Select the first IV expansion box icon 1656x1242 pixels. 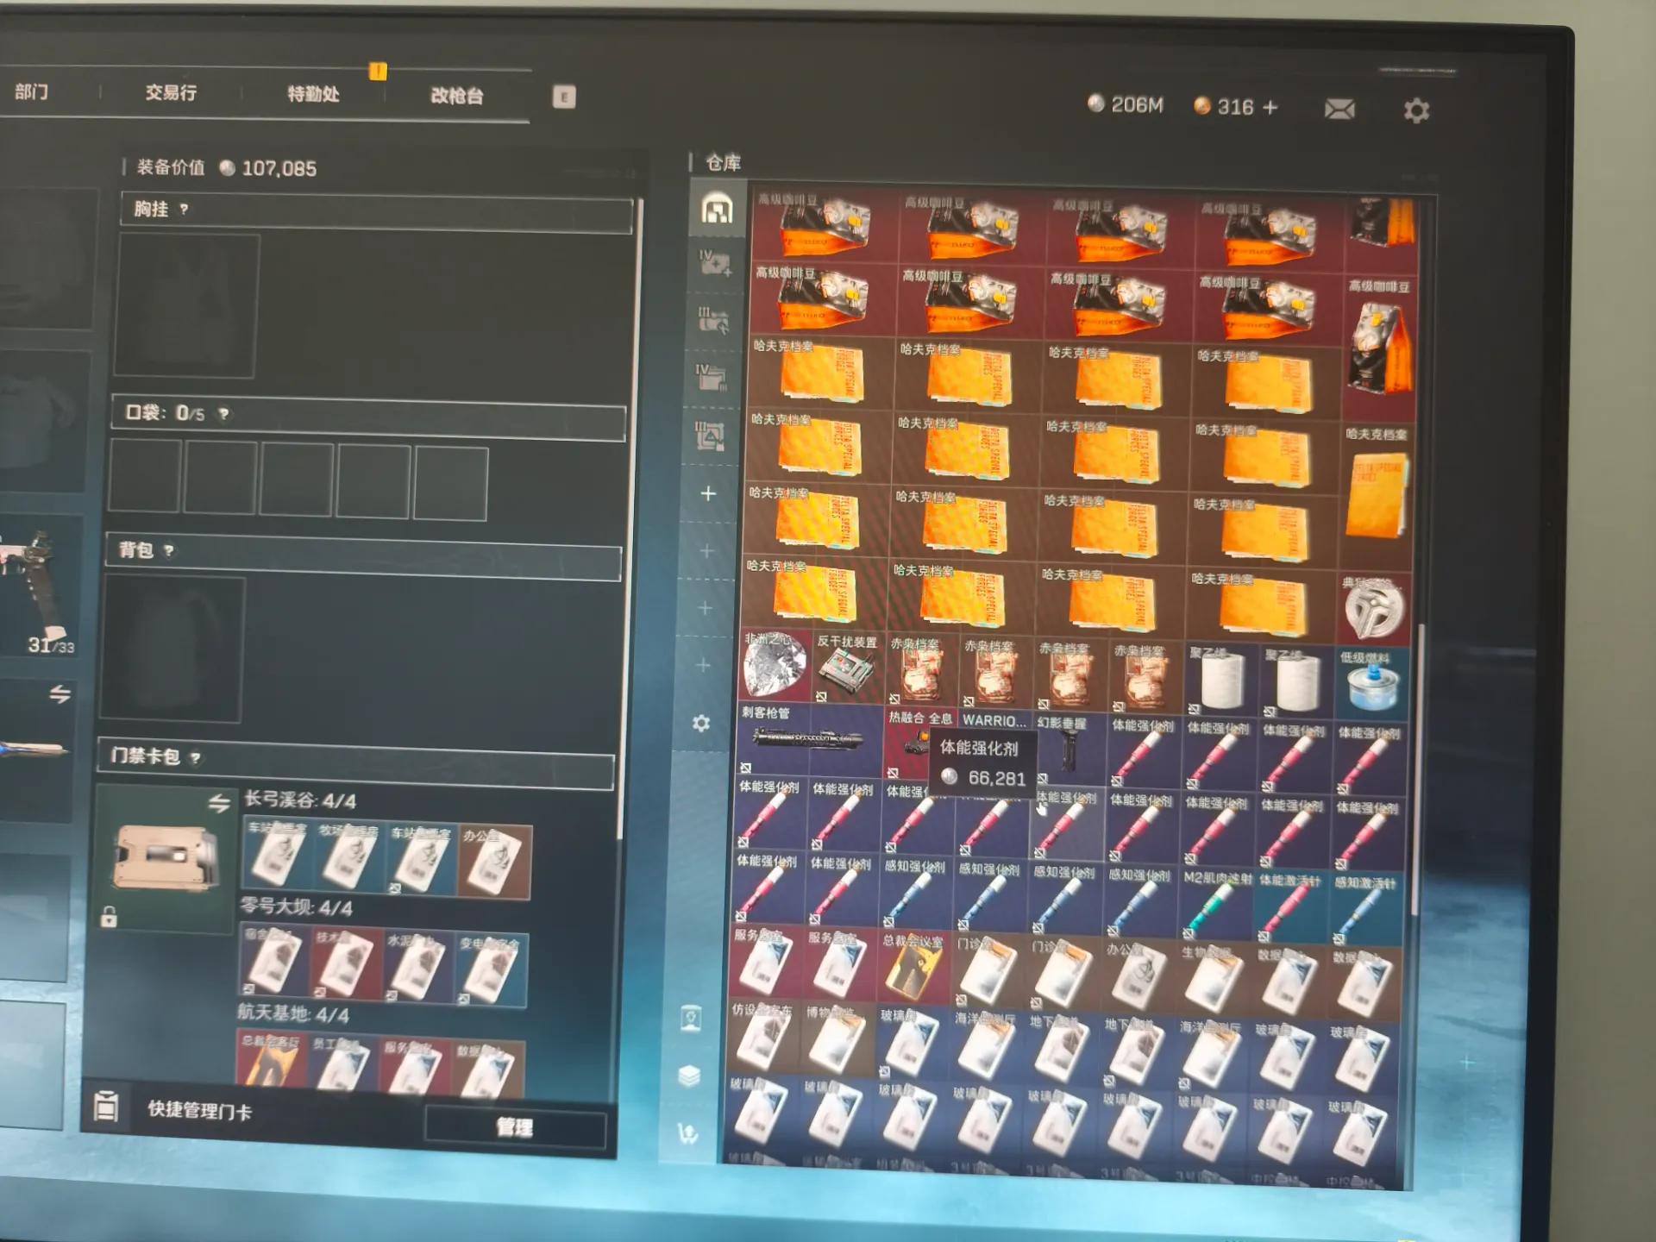point(714,263)
